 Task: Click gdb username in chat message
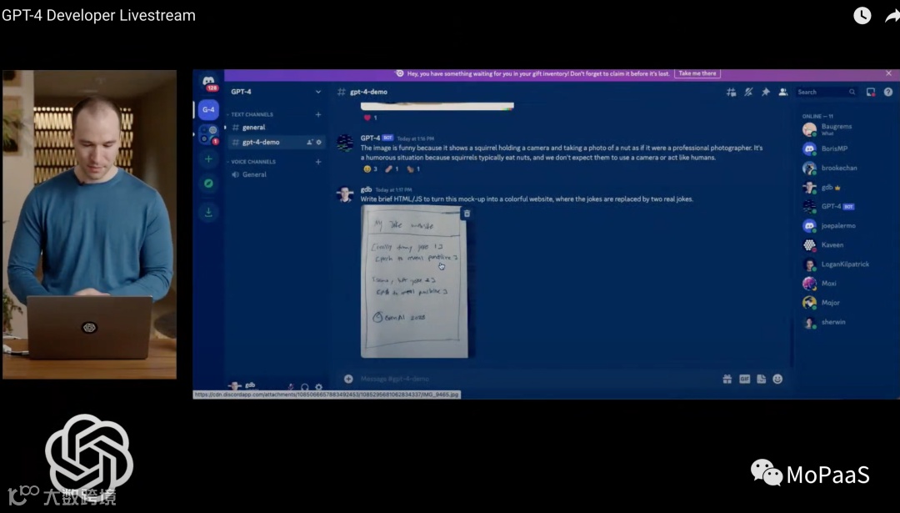click(x=366, y=189)
